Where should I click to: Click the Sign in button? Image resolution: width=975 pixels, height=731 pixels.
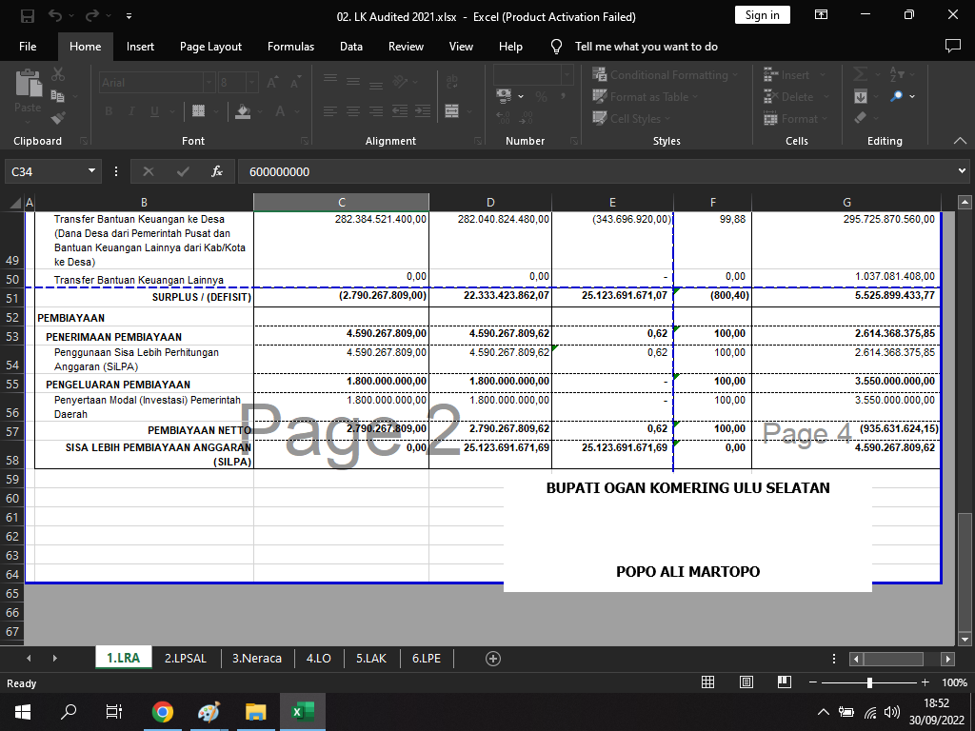[x=762, y=15]
